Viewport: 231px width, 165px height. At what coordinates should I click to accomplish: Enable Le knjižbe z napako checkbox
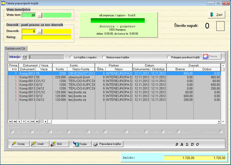(71, 57)
